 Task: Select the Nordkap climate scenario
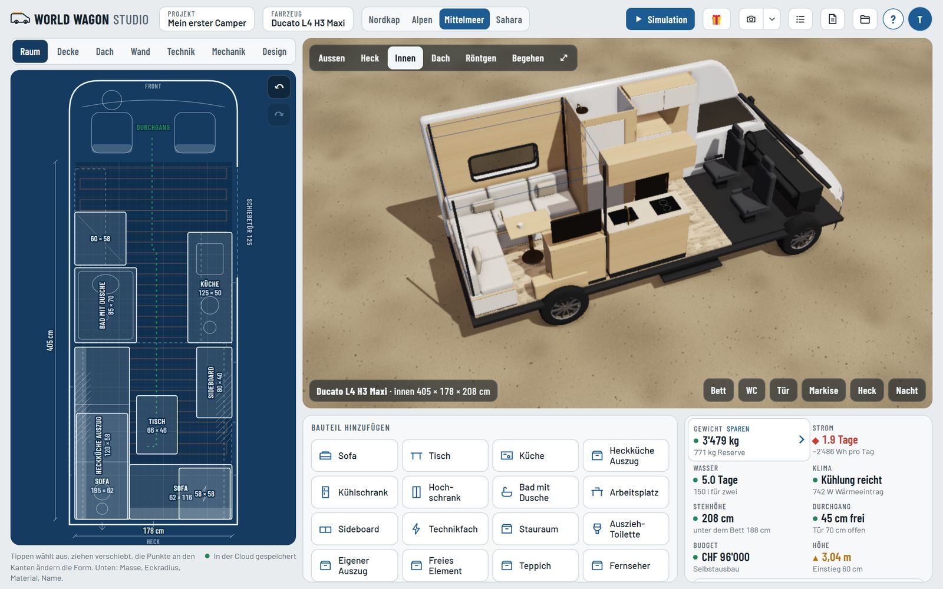point(384,19)
